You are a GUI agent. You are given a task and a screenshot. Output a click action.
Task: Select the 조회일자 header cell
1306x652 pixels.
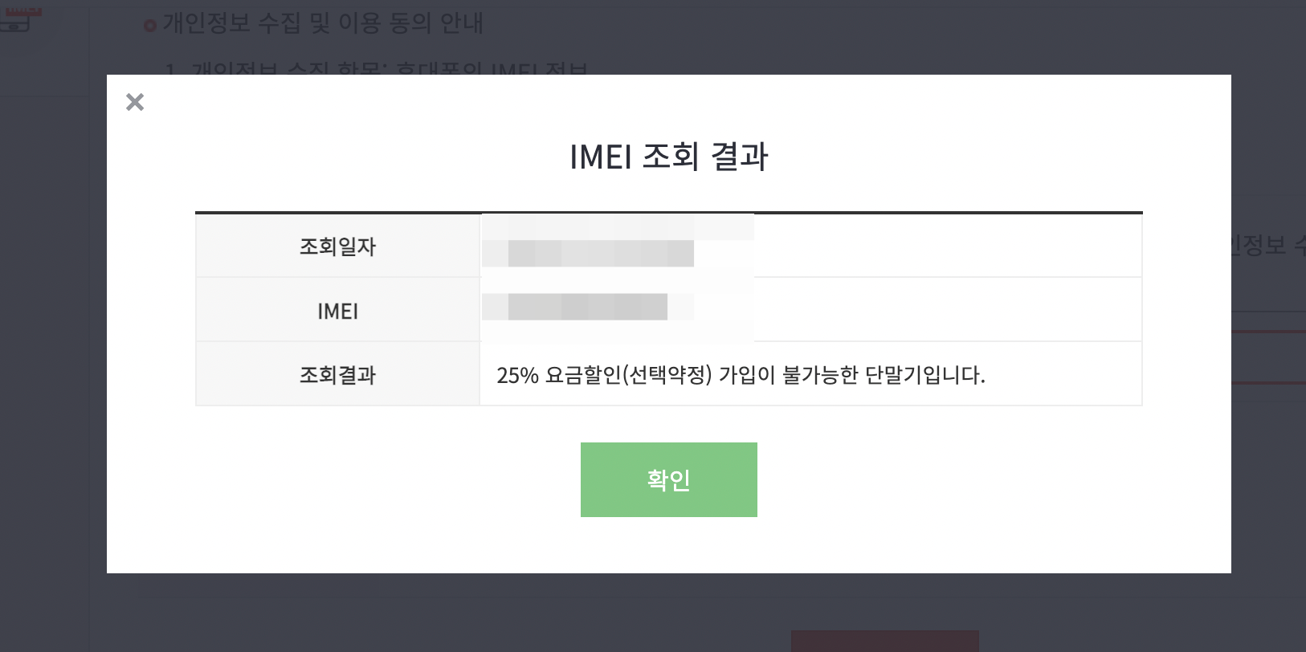click(x=337, y=247)
